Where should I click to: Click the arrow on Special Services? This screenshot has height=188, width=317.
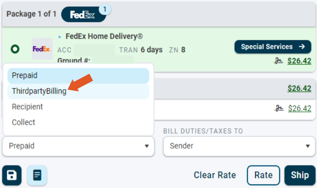(x=302, y=47)
